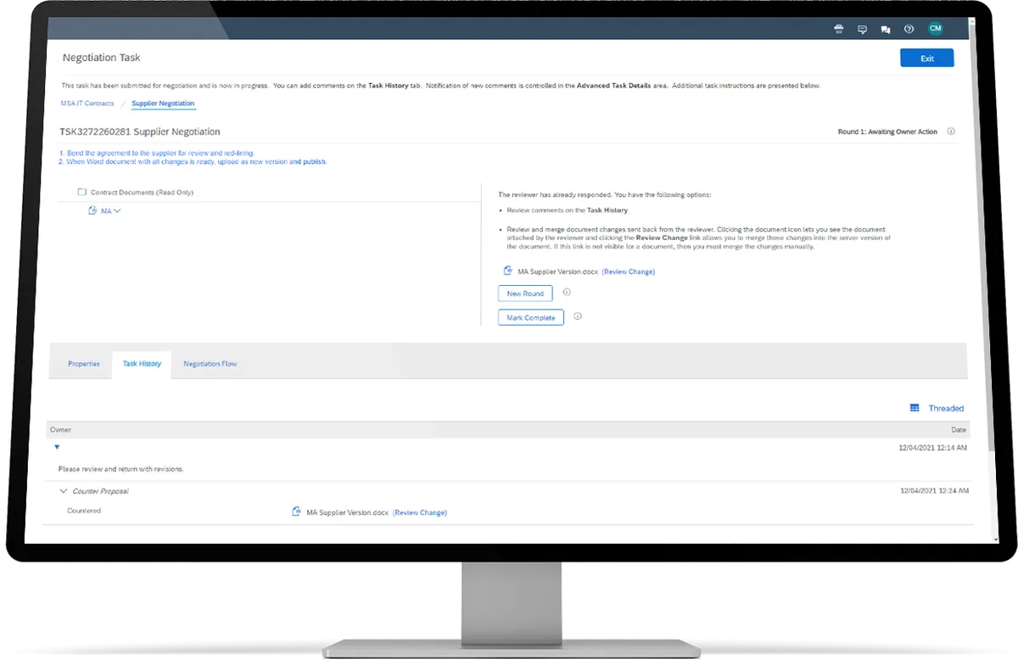Go to MSA IT Contracts breadcrumb
The image size is (1018, 659).
pos(87,103)
